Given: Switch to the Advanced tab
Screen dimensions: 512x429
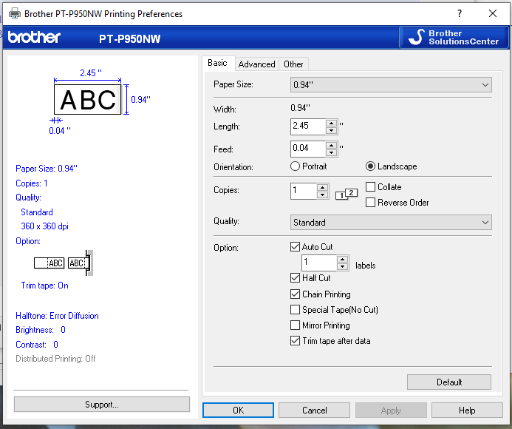Looking at the screenshot, I should [256, 64].
